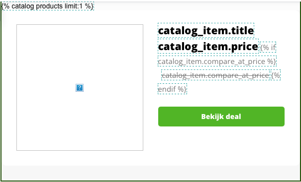The height and width of the screenshot is (182, 301).
Task: Click the broken image question mark icon
Action: click(80, 88)
